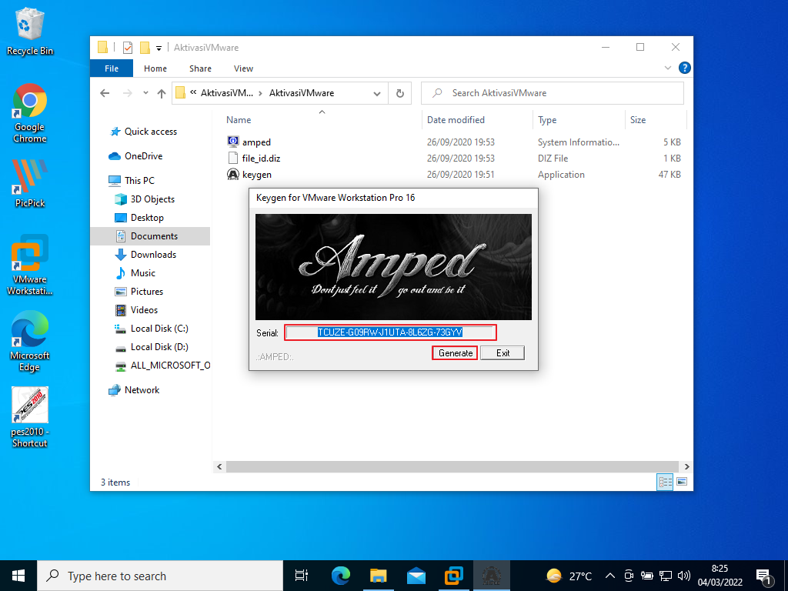The height and width of the screenshot is (591, 788).
Task: Select the PicPick desktop shortcut
Action: [x=29, y=179]
